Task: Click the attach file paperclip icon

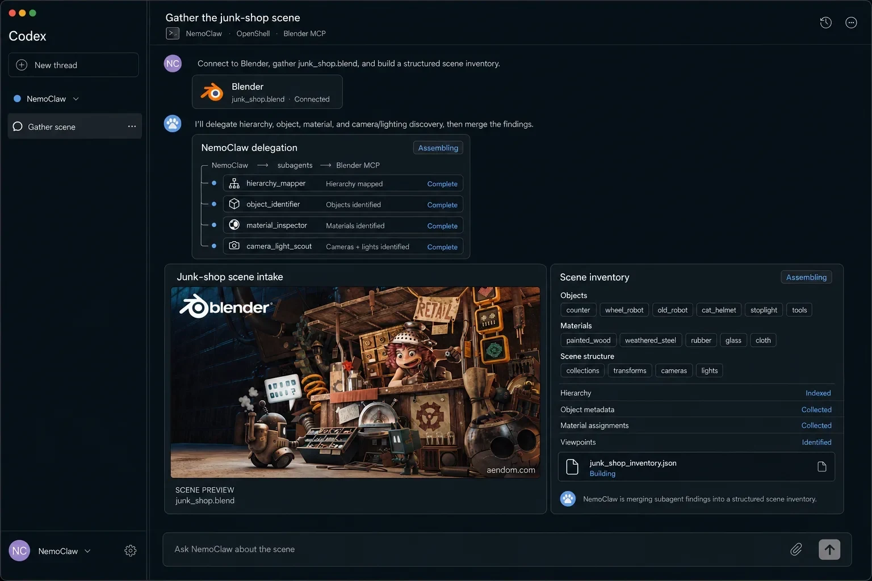Action: tap(796, 549)
